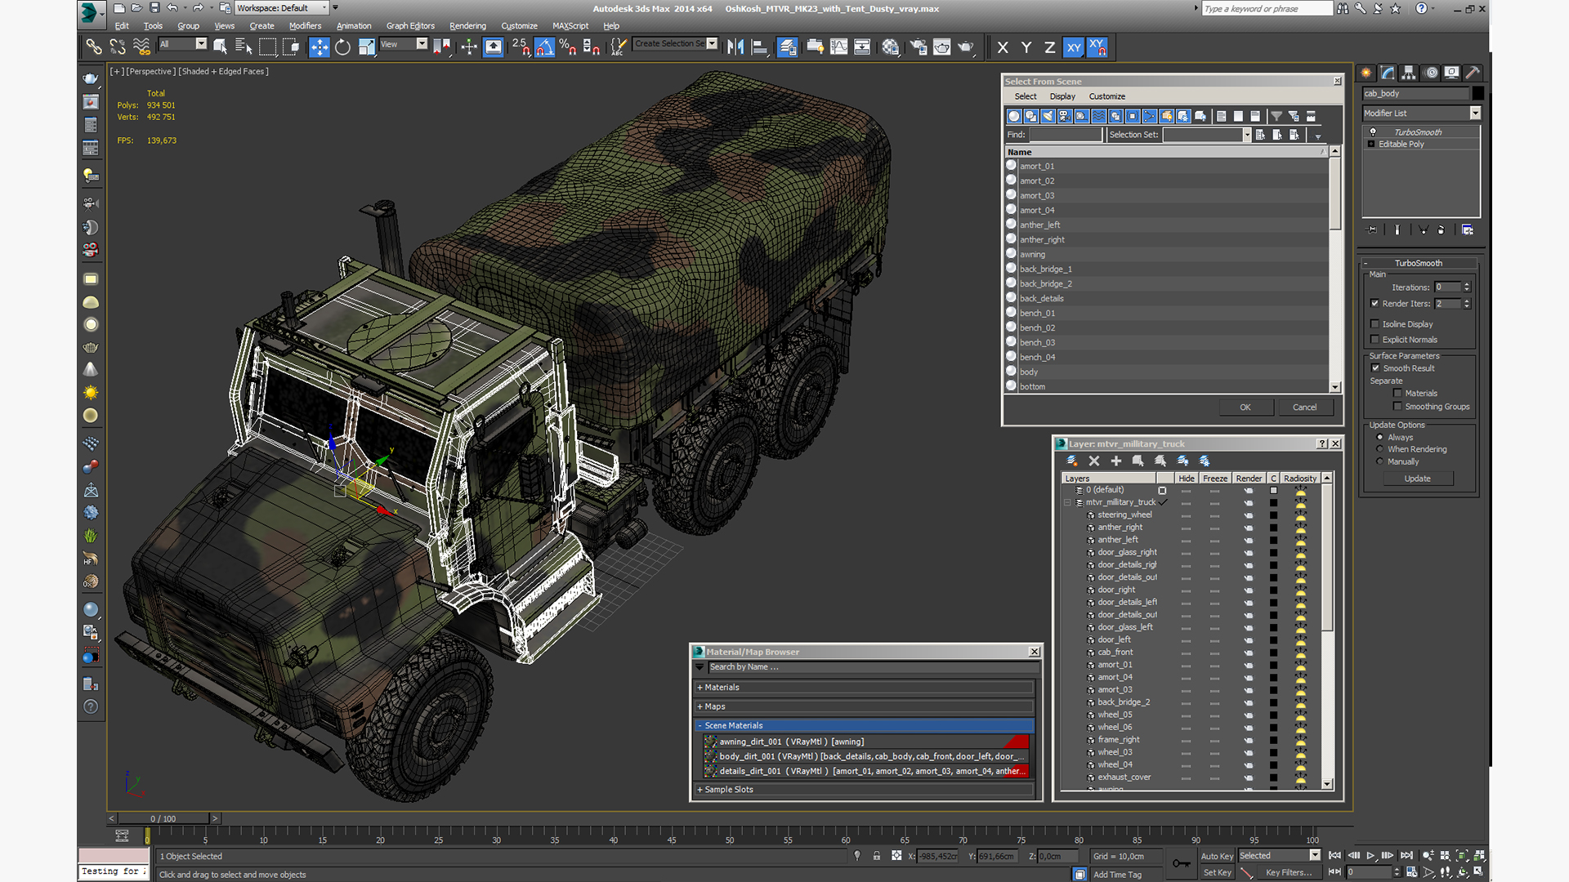
Task: Enable the X axis constraint
Action: tap(1003, 47)
